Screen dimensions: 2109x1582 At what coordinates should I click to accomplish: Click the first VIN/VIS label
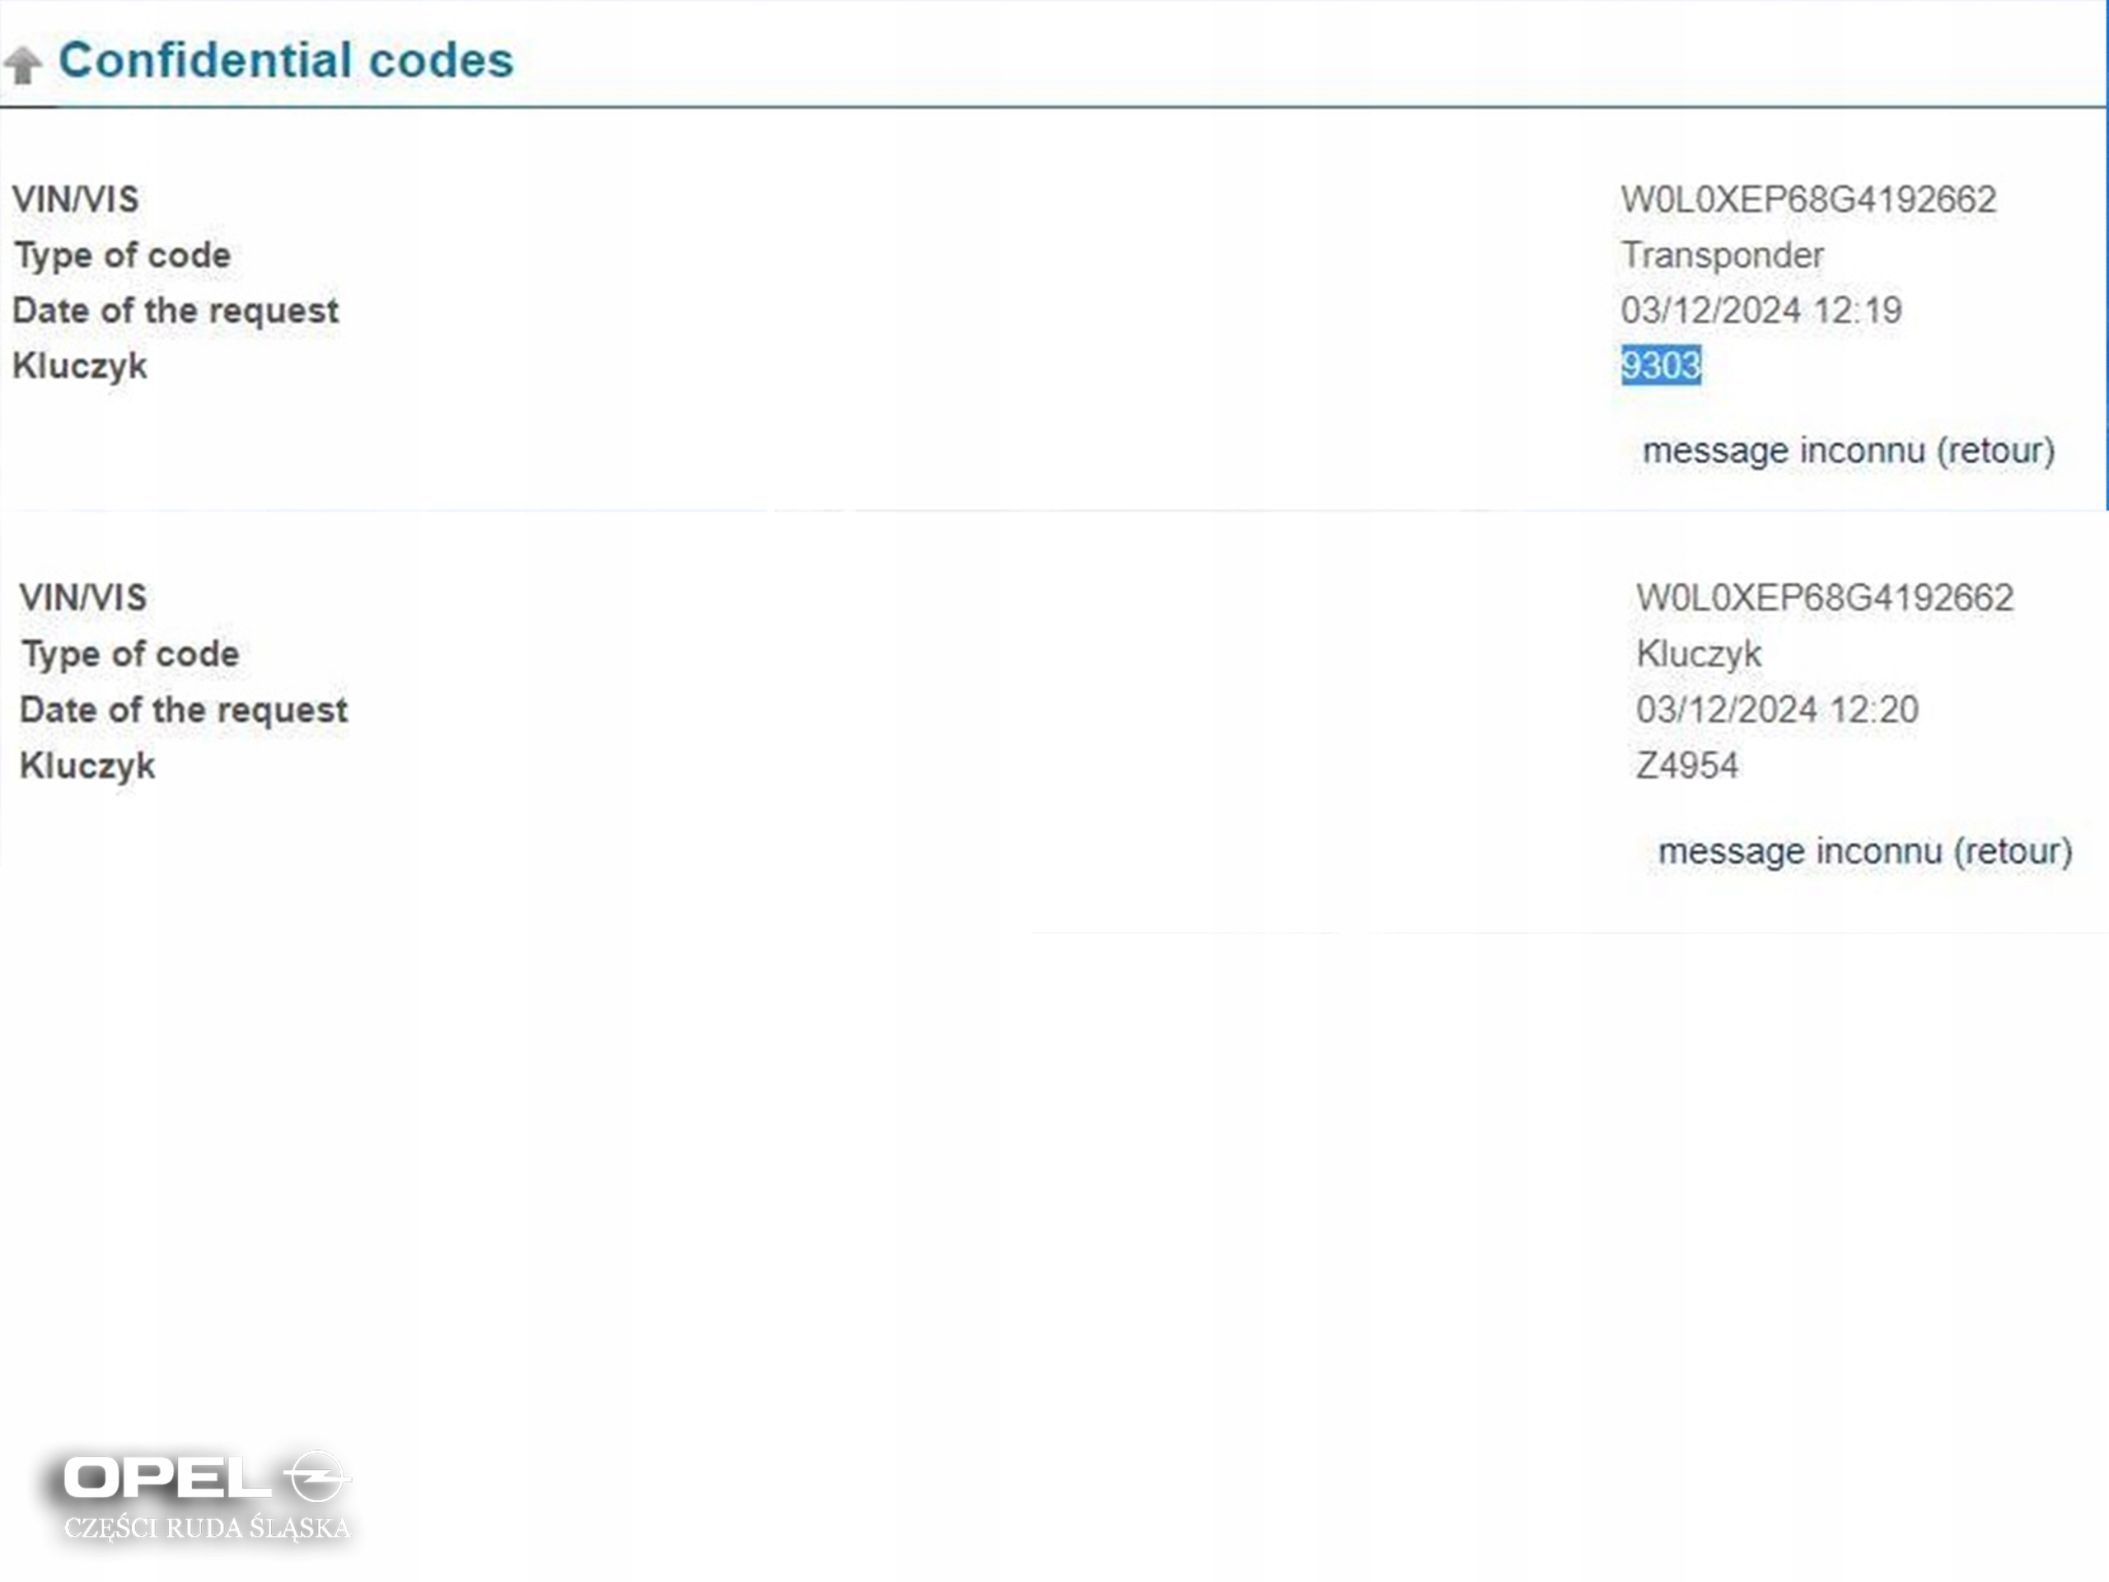point(75,199)
